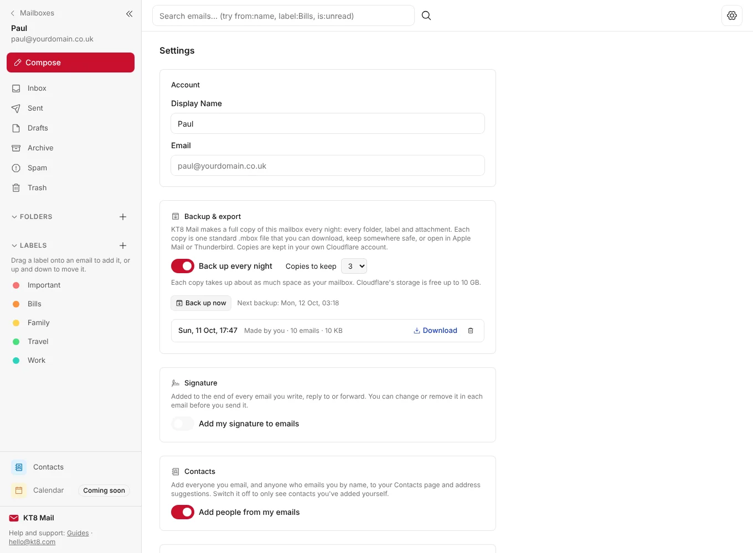Viewport: 753px width, 553px height.
Task: Click the Contacts section header icon
Action: pos(176,472)
